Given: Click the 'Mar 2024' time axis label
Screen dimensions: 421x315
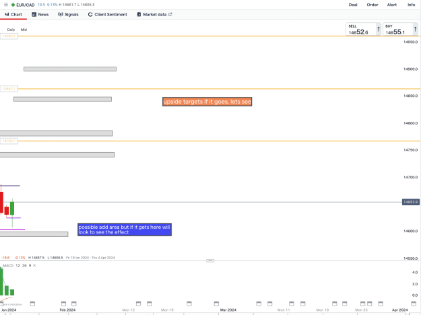Looking at the screenshot, I should click(228, 310).
